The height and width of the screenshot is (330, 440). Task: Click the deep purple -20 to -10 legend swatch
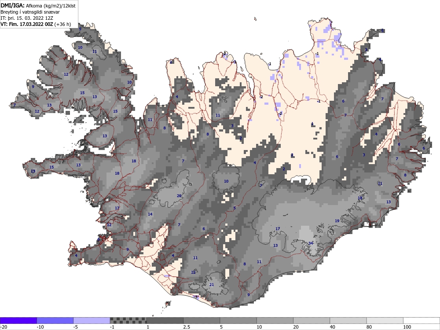coord(18,320)
